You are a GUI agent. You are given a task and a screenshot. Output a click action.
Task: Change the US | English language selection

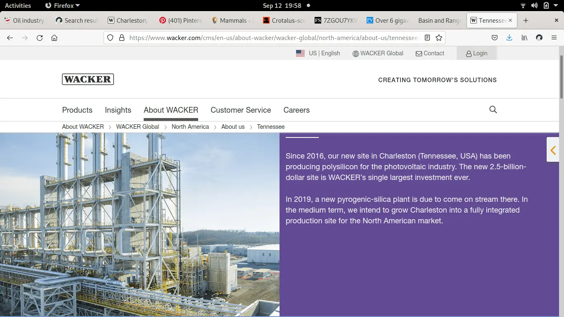coord(324,53)
